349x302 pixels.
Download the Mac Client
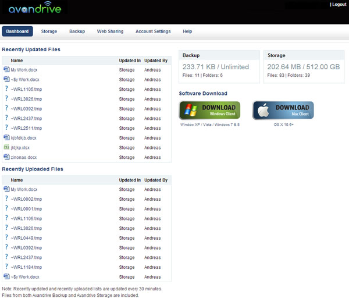pyautogui.click(x=283, y=110)
